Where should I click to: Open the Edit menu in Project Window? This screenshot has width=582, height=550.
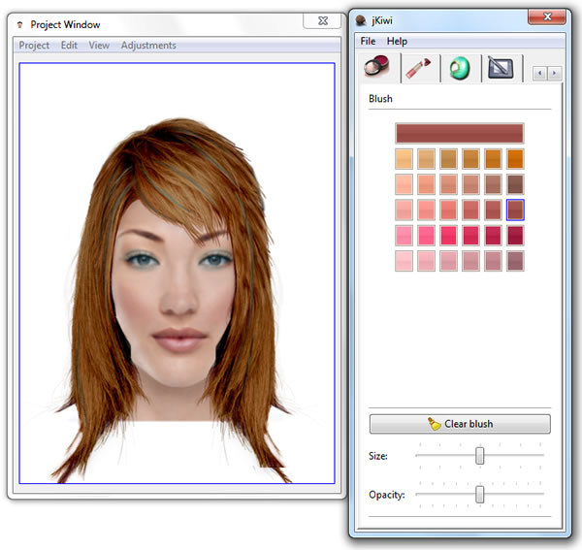click(x=69, y=46)
